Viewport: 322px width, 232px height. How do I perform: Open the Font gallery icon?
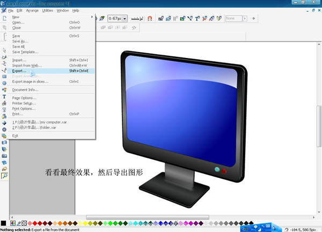pyautogui.click(x=197, y=18)
